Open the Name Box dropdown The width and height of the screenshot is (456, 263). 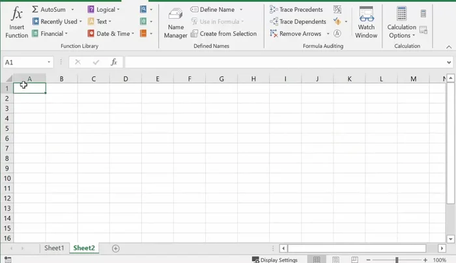click(x=49, y=62)
